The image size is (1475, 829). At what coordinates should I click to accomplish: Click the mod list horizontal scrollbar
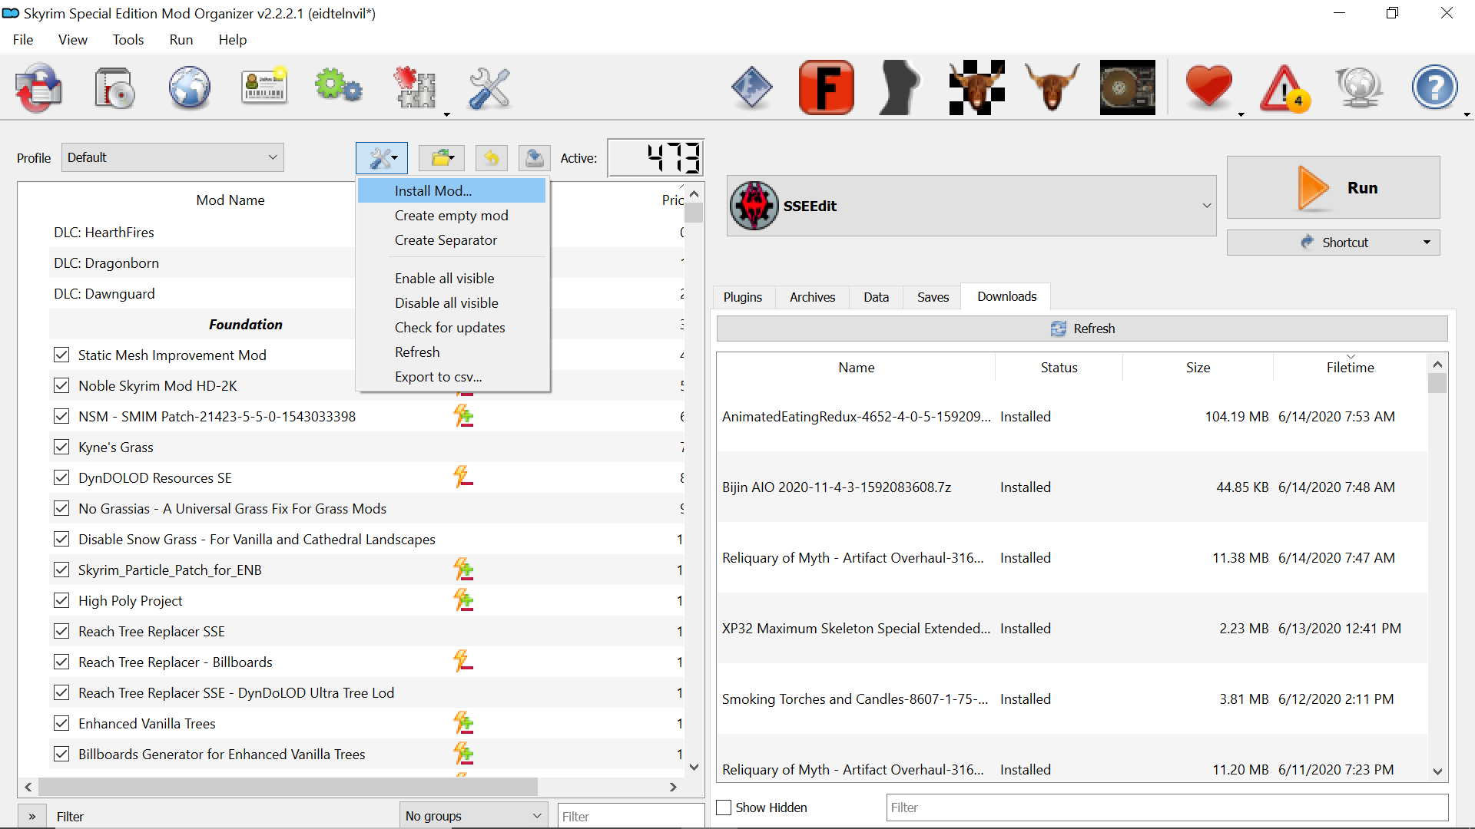[x=288, y=787]
